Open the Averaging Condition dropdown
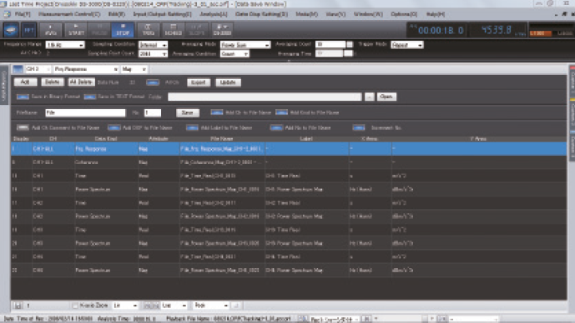 [x=235, y=54]
